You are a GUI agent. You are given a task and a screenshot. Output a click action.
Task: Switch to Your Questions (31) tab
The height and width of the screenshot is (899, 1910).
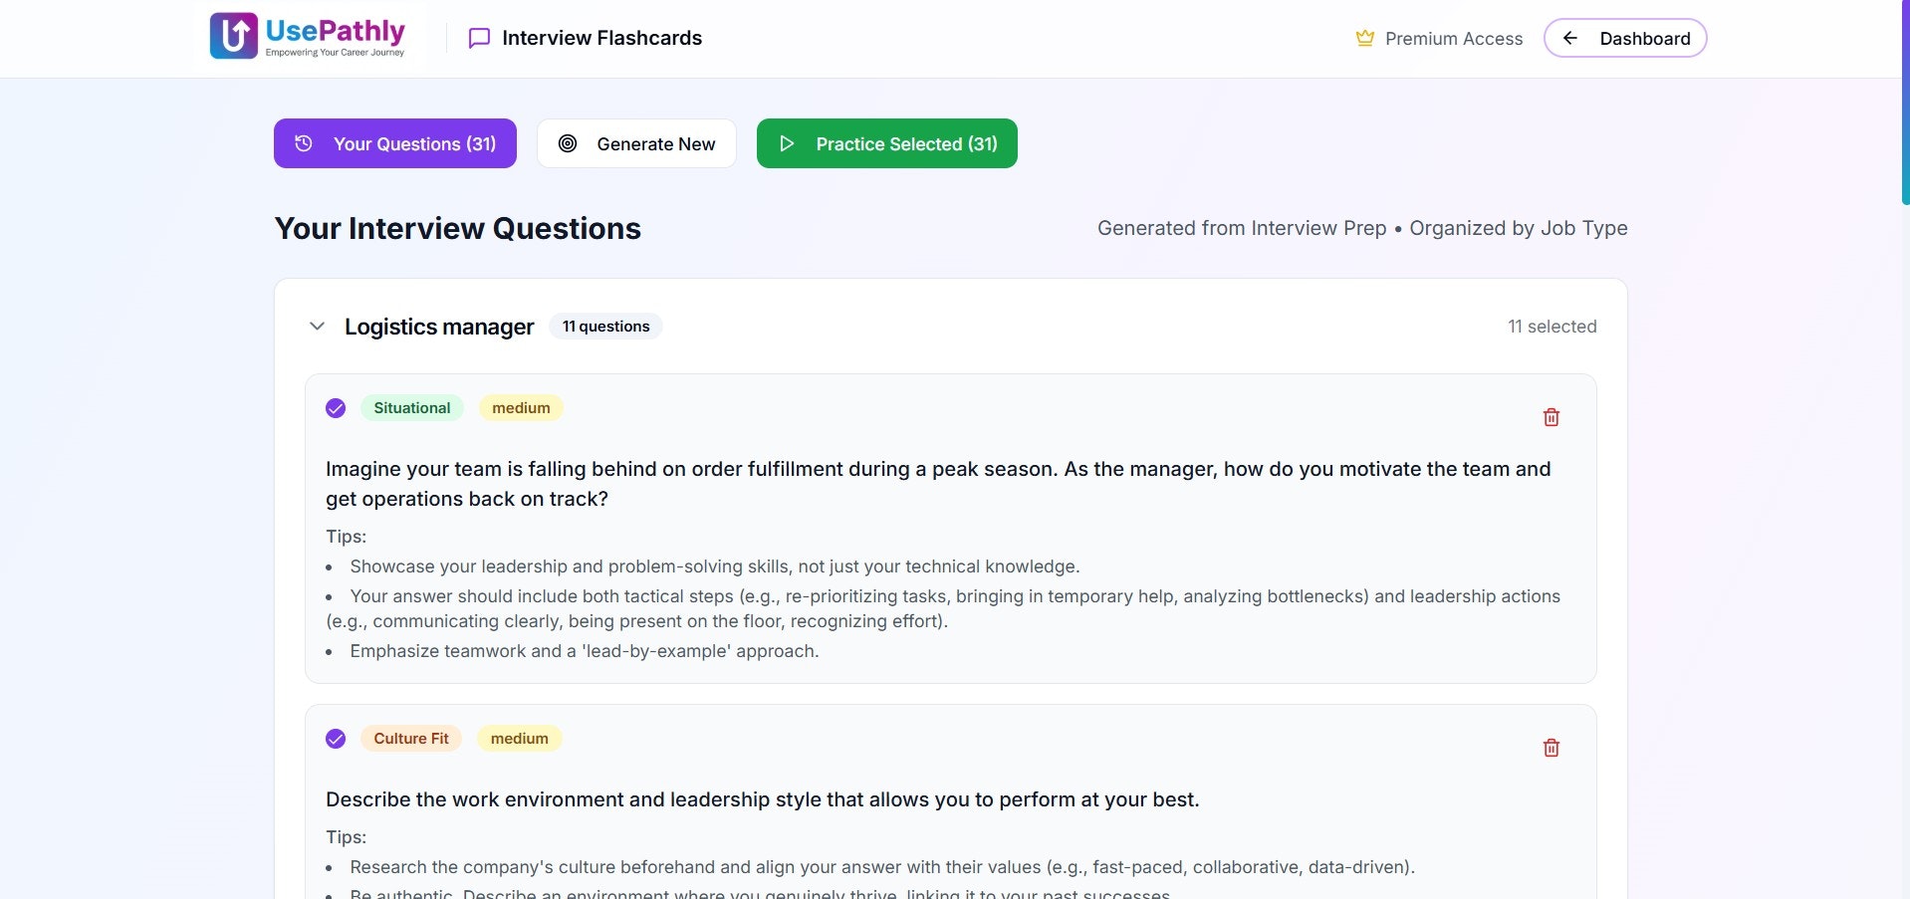[x=394, y=143]
